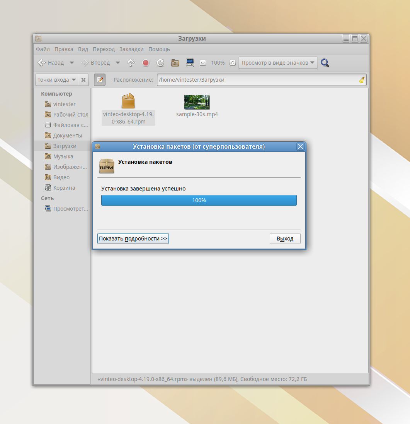Zoom out with the minus icon
The height and width of the screenshot is (424, 410).
203,63
